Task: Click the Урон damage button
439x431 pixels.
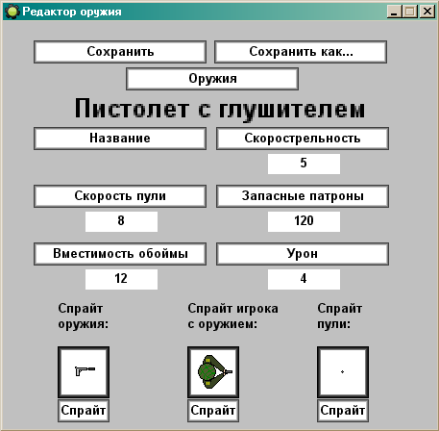Action: 303,254
